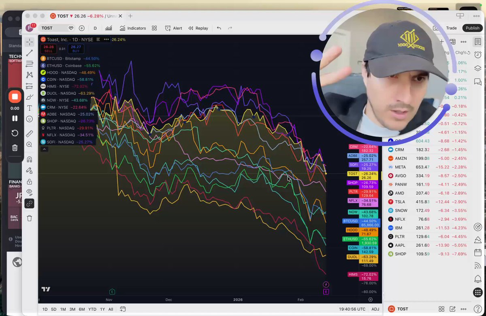Open the patterns drawing tool

tap(30, 75)
